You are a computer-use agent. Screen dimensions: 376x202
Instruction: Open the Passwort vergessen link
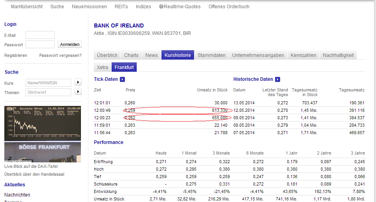click(61, 55)
